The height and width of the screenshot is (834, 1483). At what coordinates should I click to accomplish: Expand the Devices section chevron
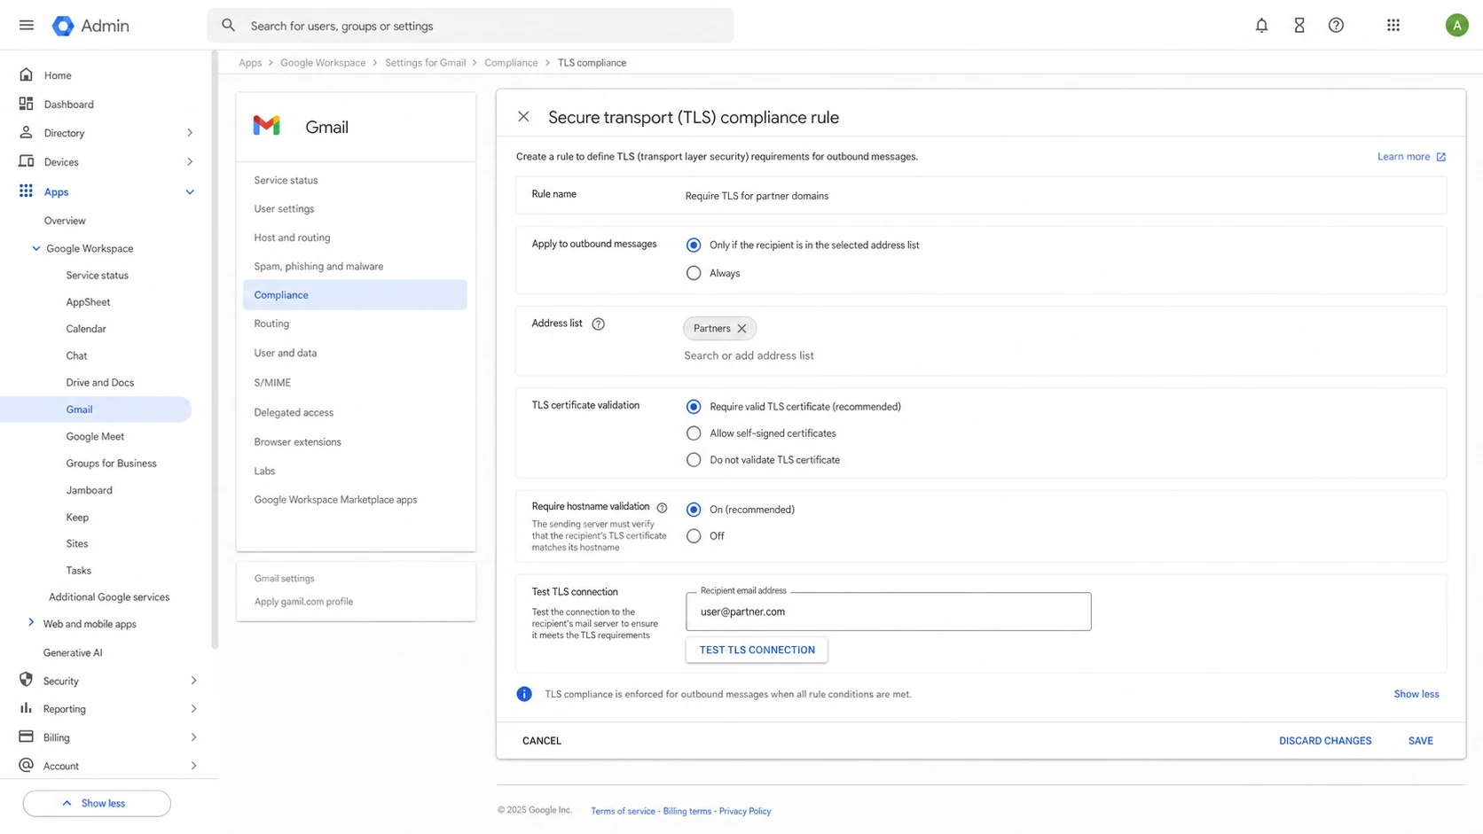(x=190, y=162)
